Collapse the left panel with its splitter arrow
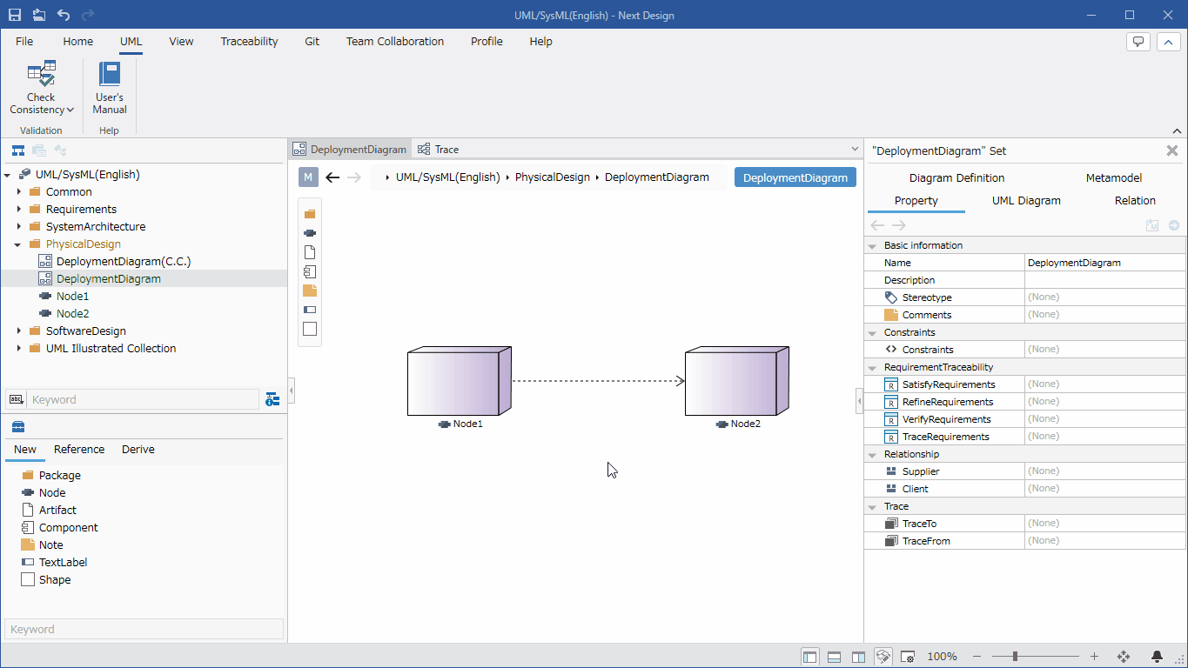 292,392
